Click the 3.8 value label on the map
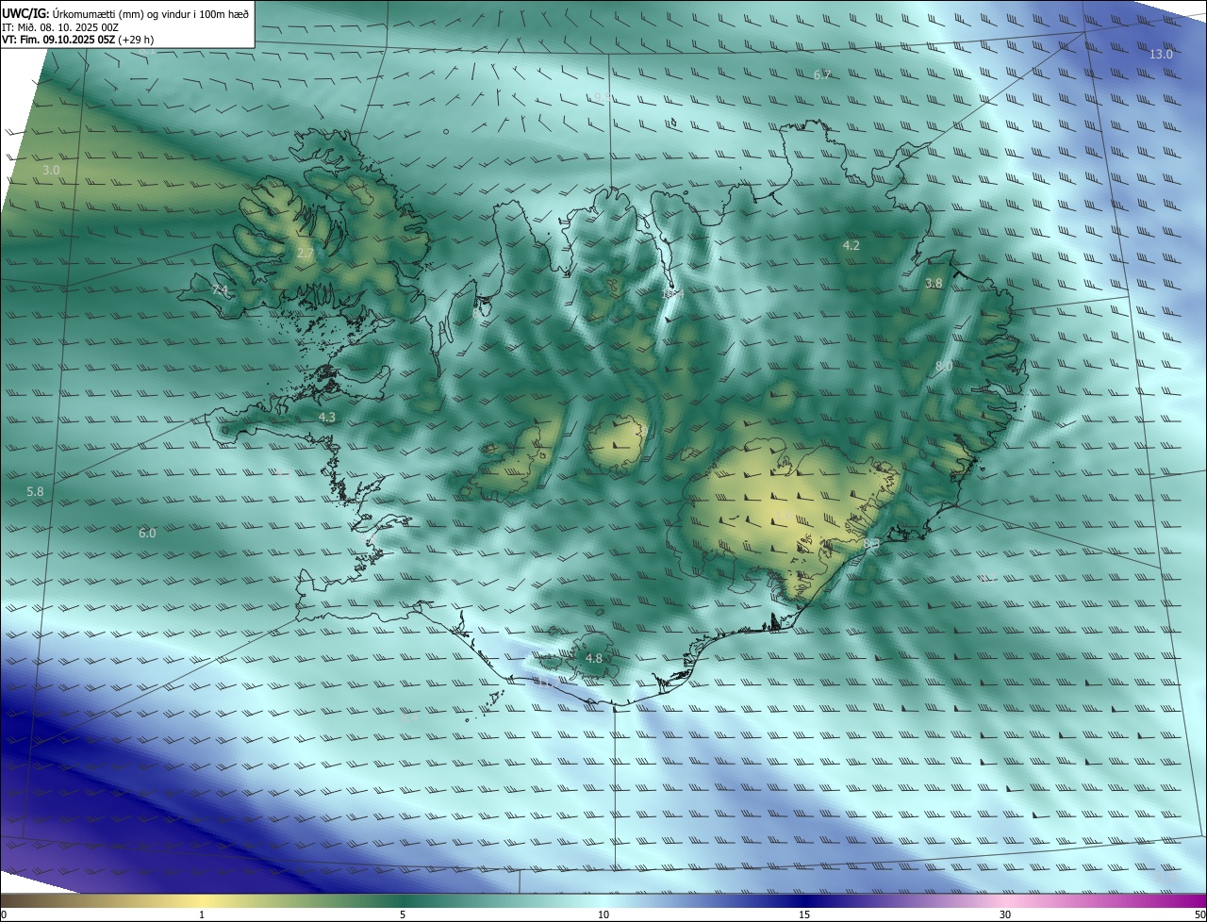1207x922 pixels. point(934,283)
